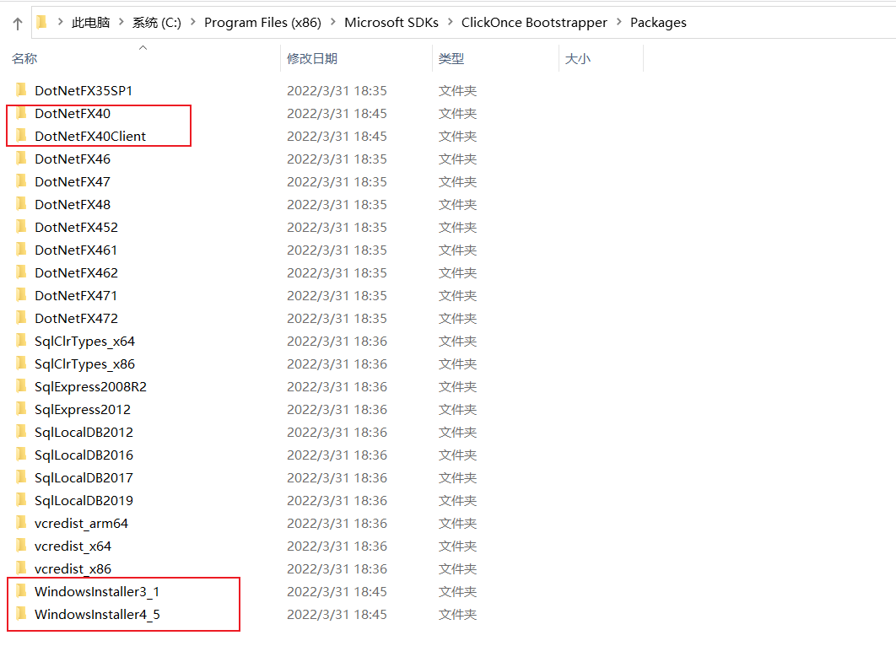896x646 pixels.
Task: Select the SqlClrTypes_x64 folder name
Action: 84,341
